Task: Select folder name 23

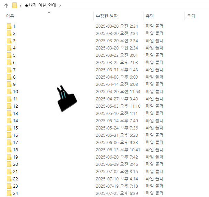Action: pyautogui.click(x=16, y=186)
